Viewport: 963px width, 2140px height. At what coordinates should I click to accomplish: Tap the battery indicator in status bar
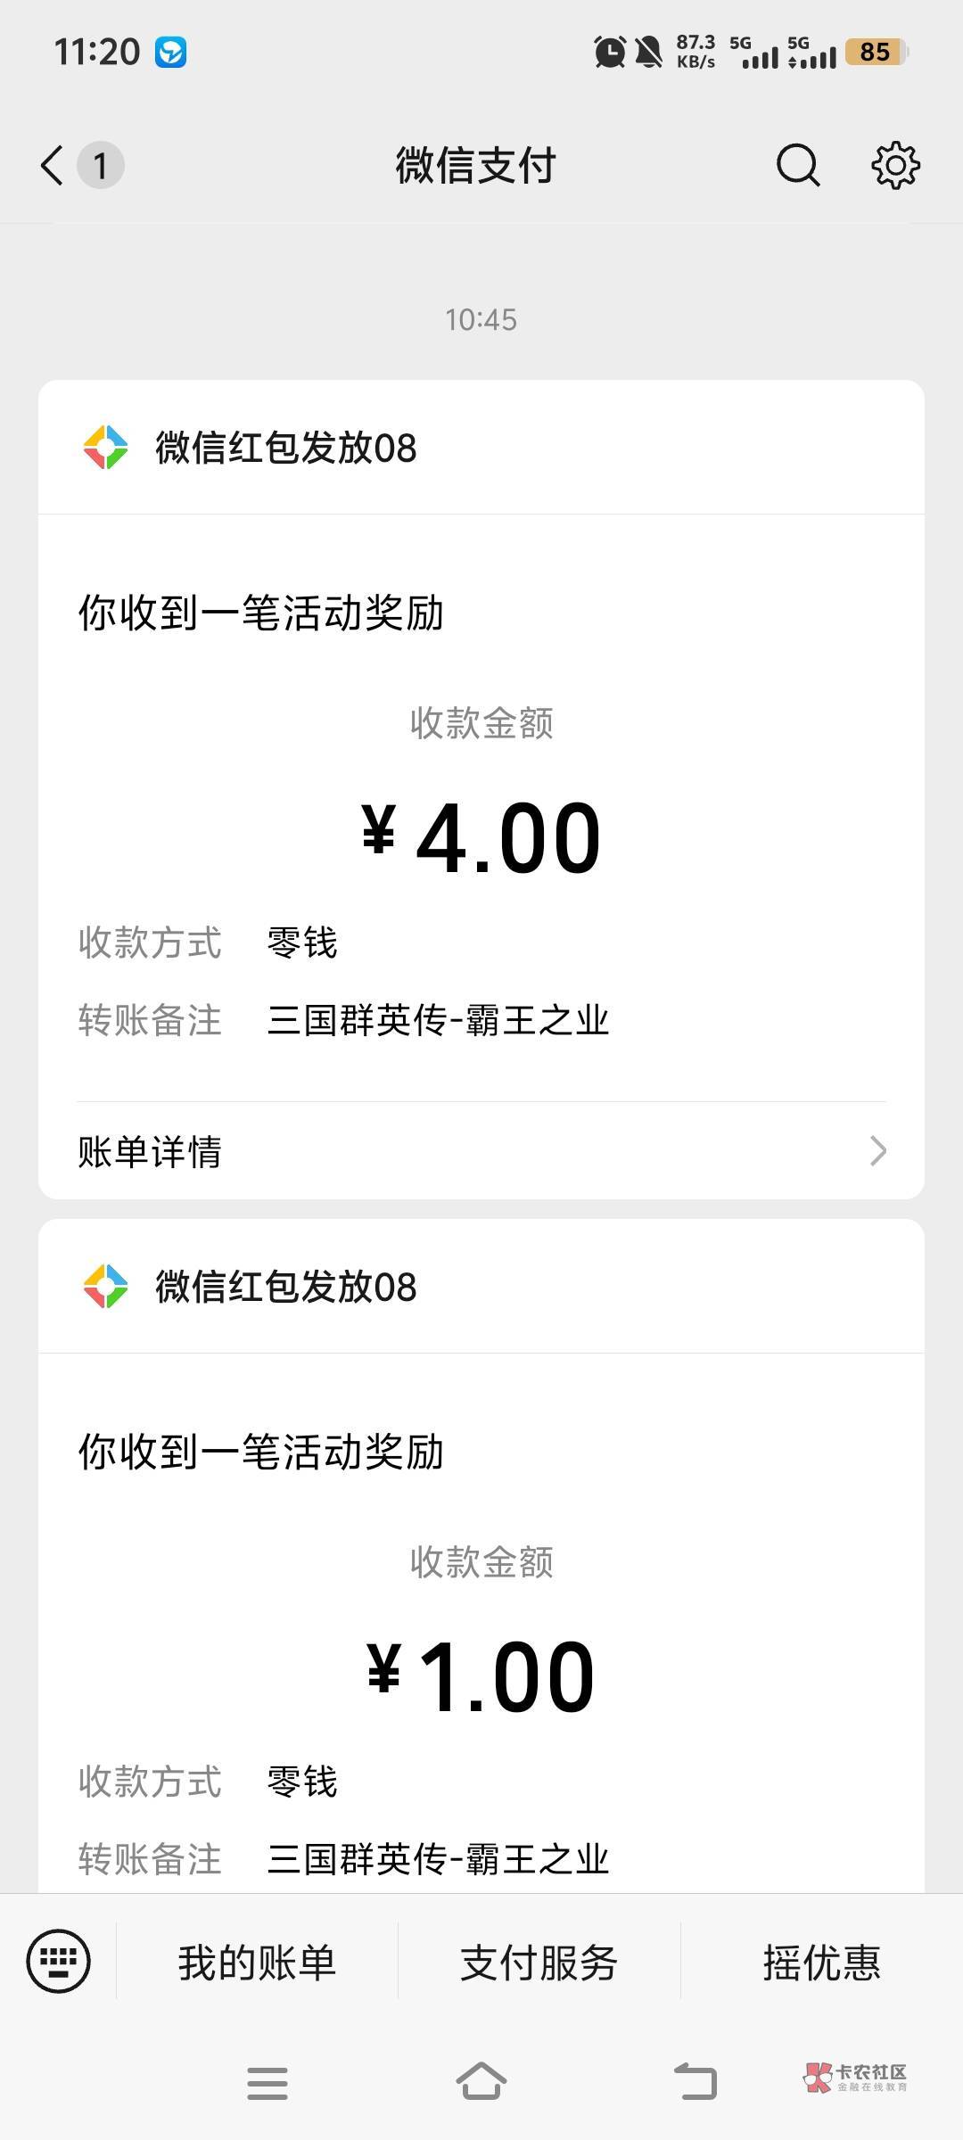pyautogui.click(x=876, y=52)
